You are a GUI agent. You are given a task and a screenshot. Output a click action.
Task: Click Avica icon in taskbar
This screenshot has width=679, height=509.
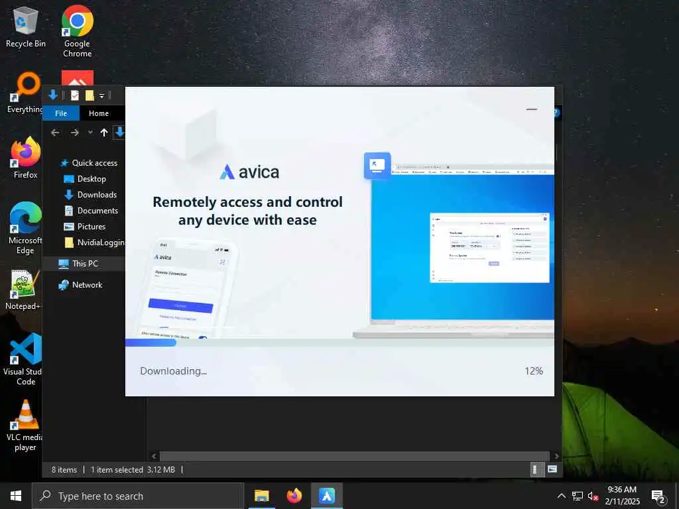pos(327,496)
